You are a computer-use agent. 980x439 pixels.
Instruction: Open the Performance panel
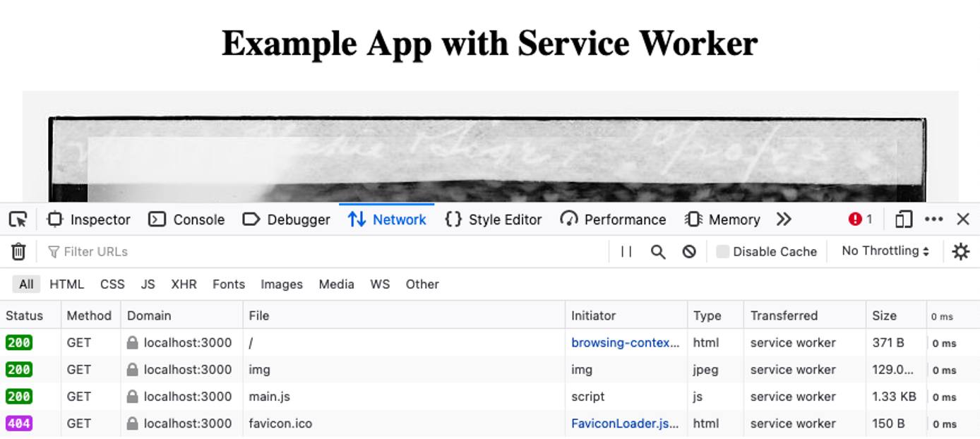[x=614, y=219]
